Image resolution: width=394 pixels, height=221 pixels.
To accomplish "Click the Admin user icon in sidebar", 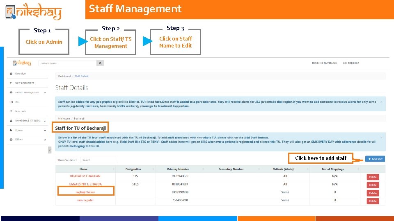I will coord(11,130).
